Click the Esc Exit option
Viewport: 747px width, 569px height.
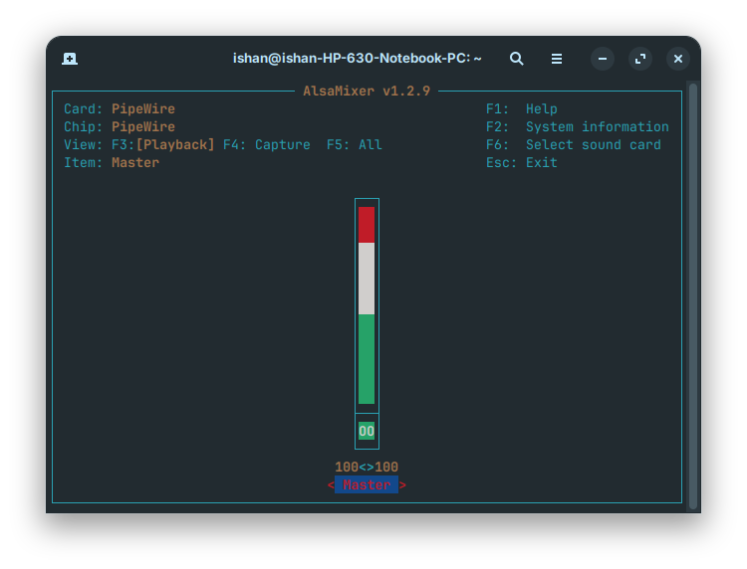point(522,163)
